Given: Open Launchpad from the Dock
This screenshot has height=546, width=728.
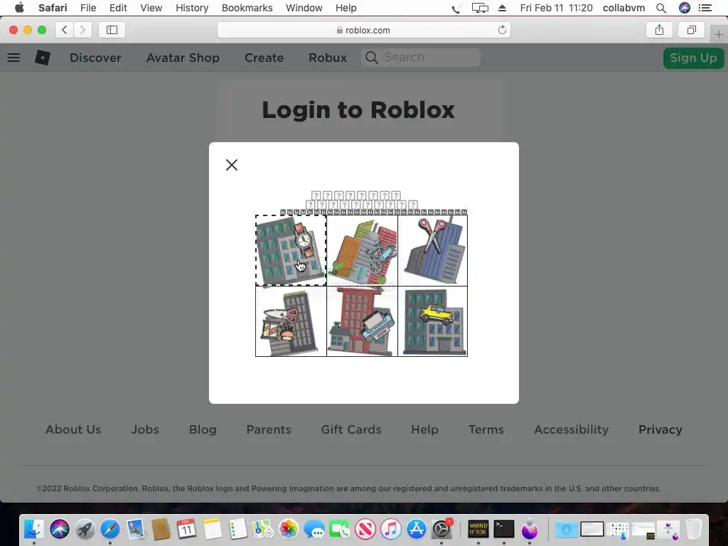Looking at the screenshot, I should pos(85,529).
